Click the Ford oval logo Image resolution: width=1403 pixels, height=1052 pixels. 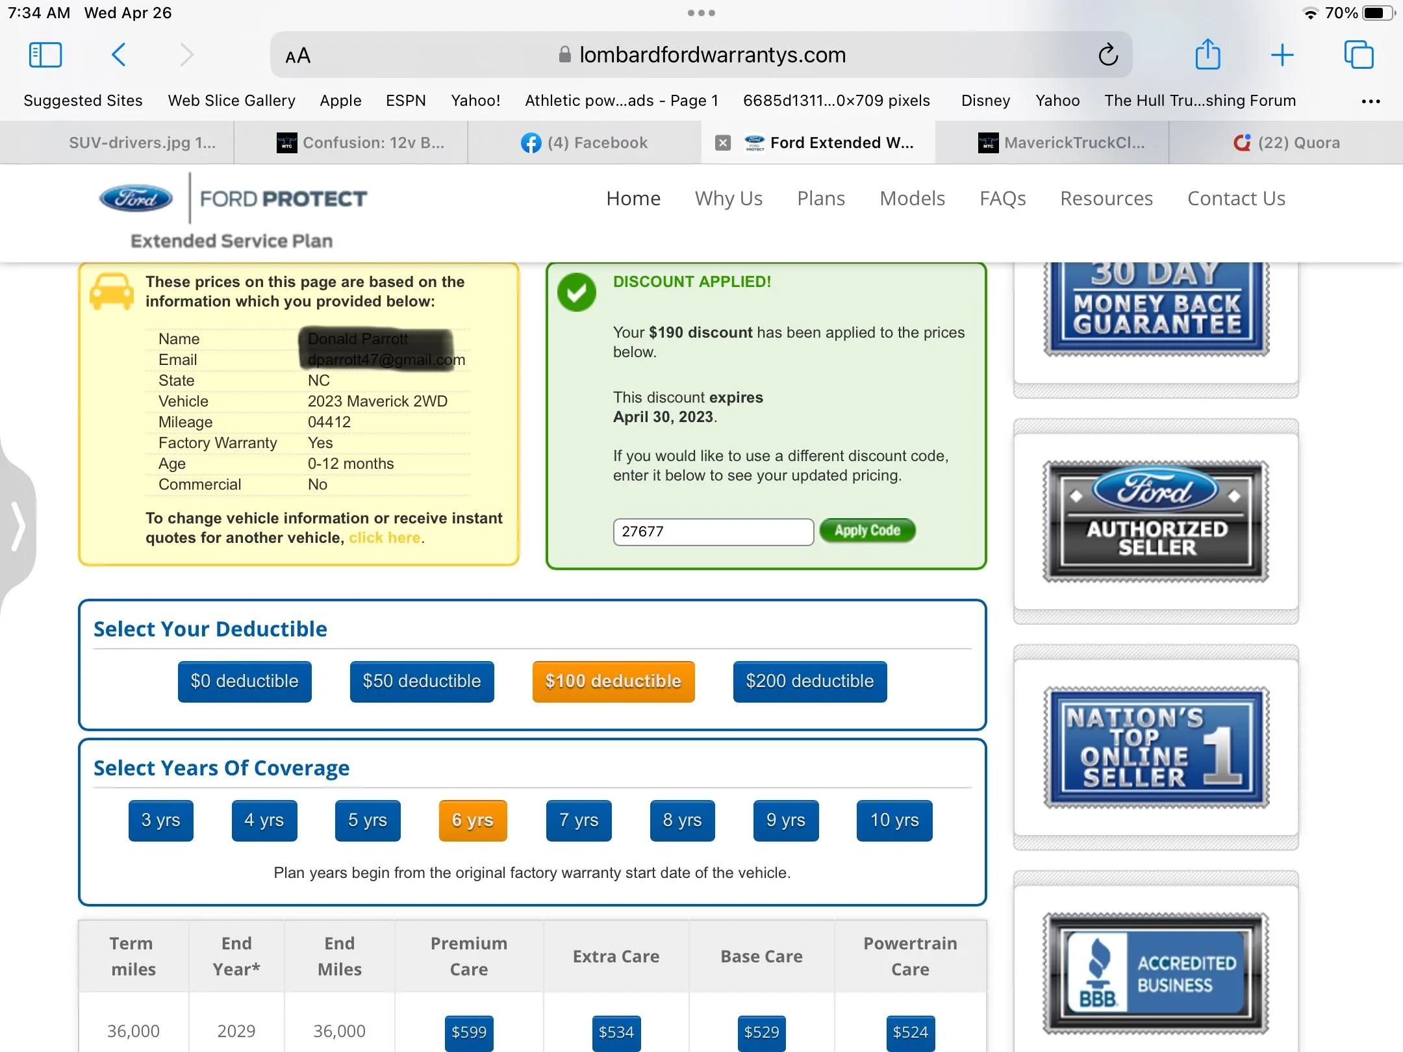(136, 199)
